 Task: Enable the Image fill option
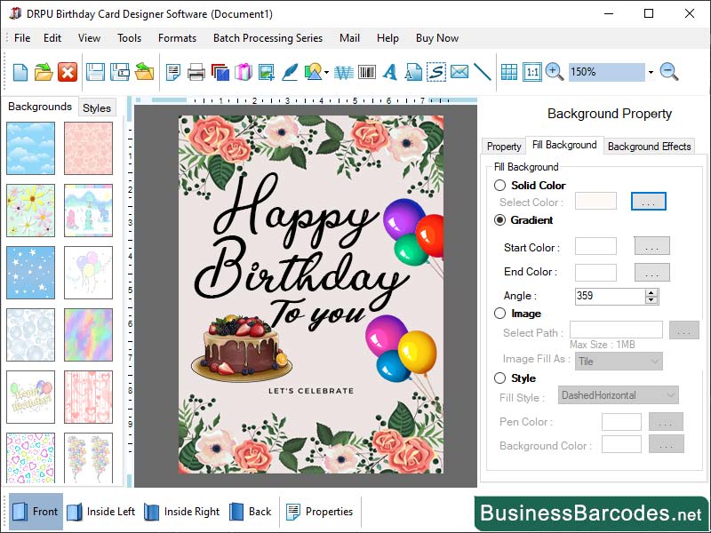point(499,313)
